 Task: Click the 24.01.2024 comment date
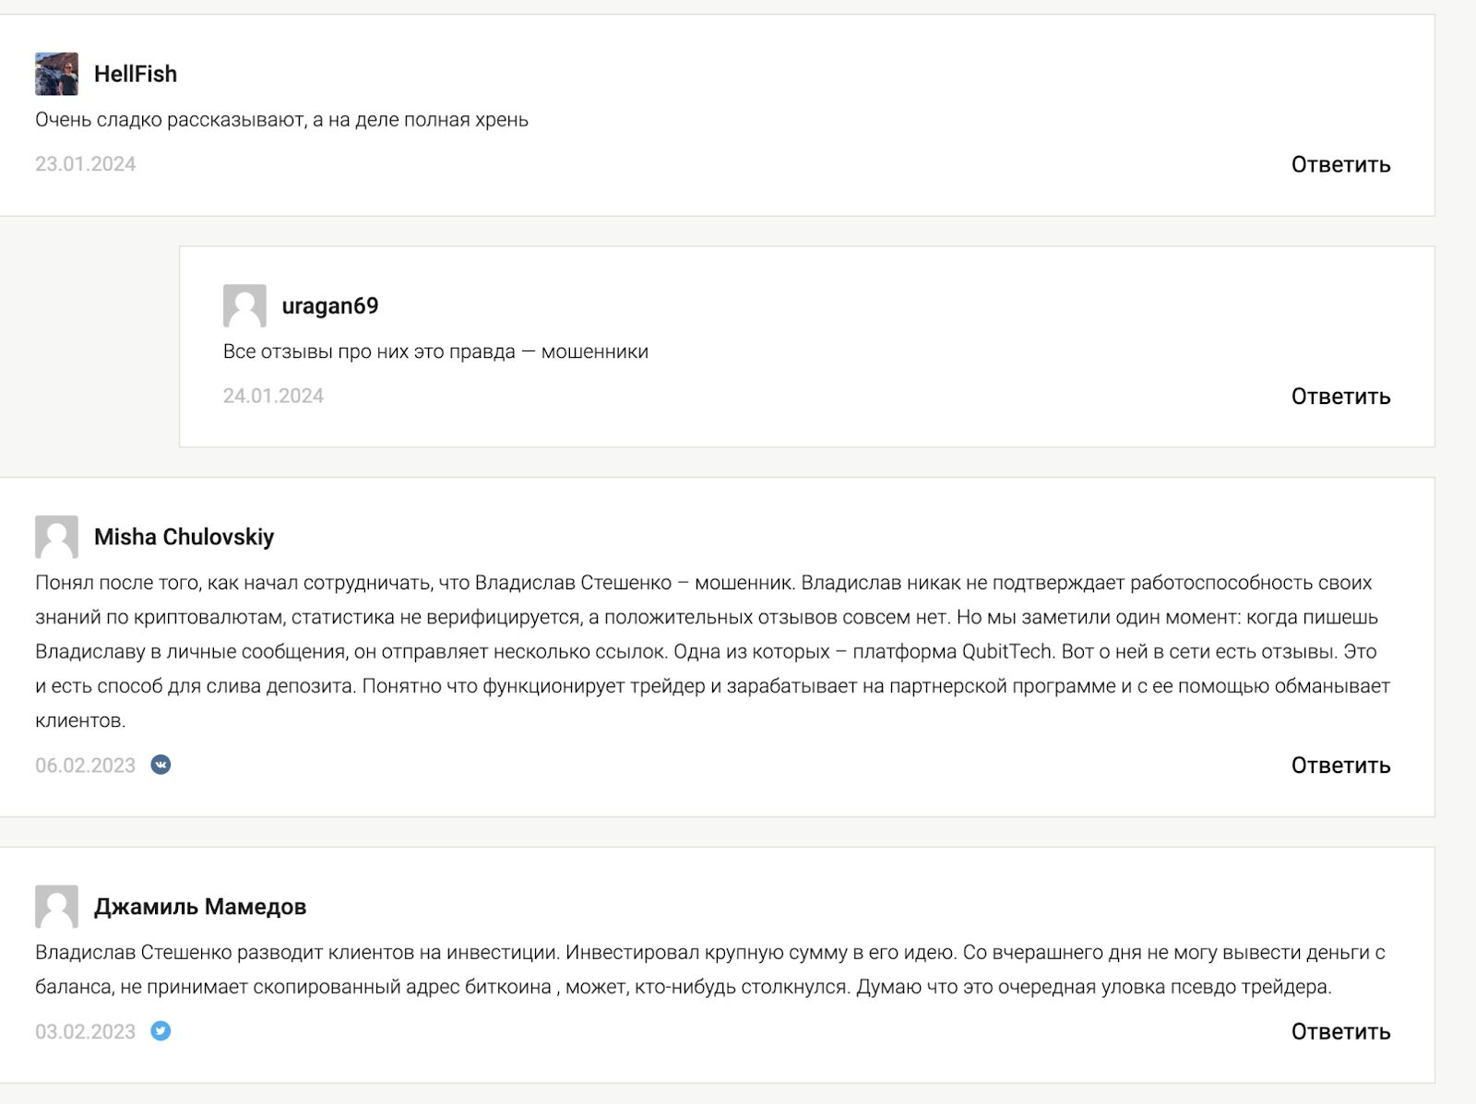[273, 396]
